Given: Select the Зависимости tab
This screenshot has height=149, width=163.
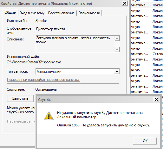Looking at the screenshot, I should [89, 13].
